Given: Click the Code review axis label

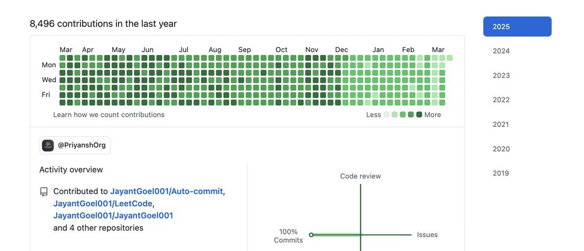Looking at the screenshot, I should coord(361,176).
